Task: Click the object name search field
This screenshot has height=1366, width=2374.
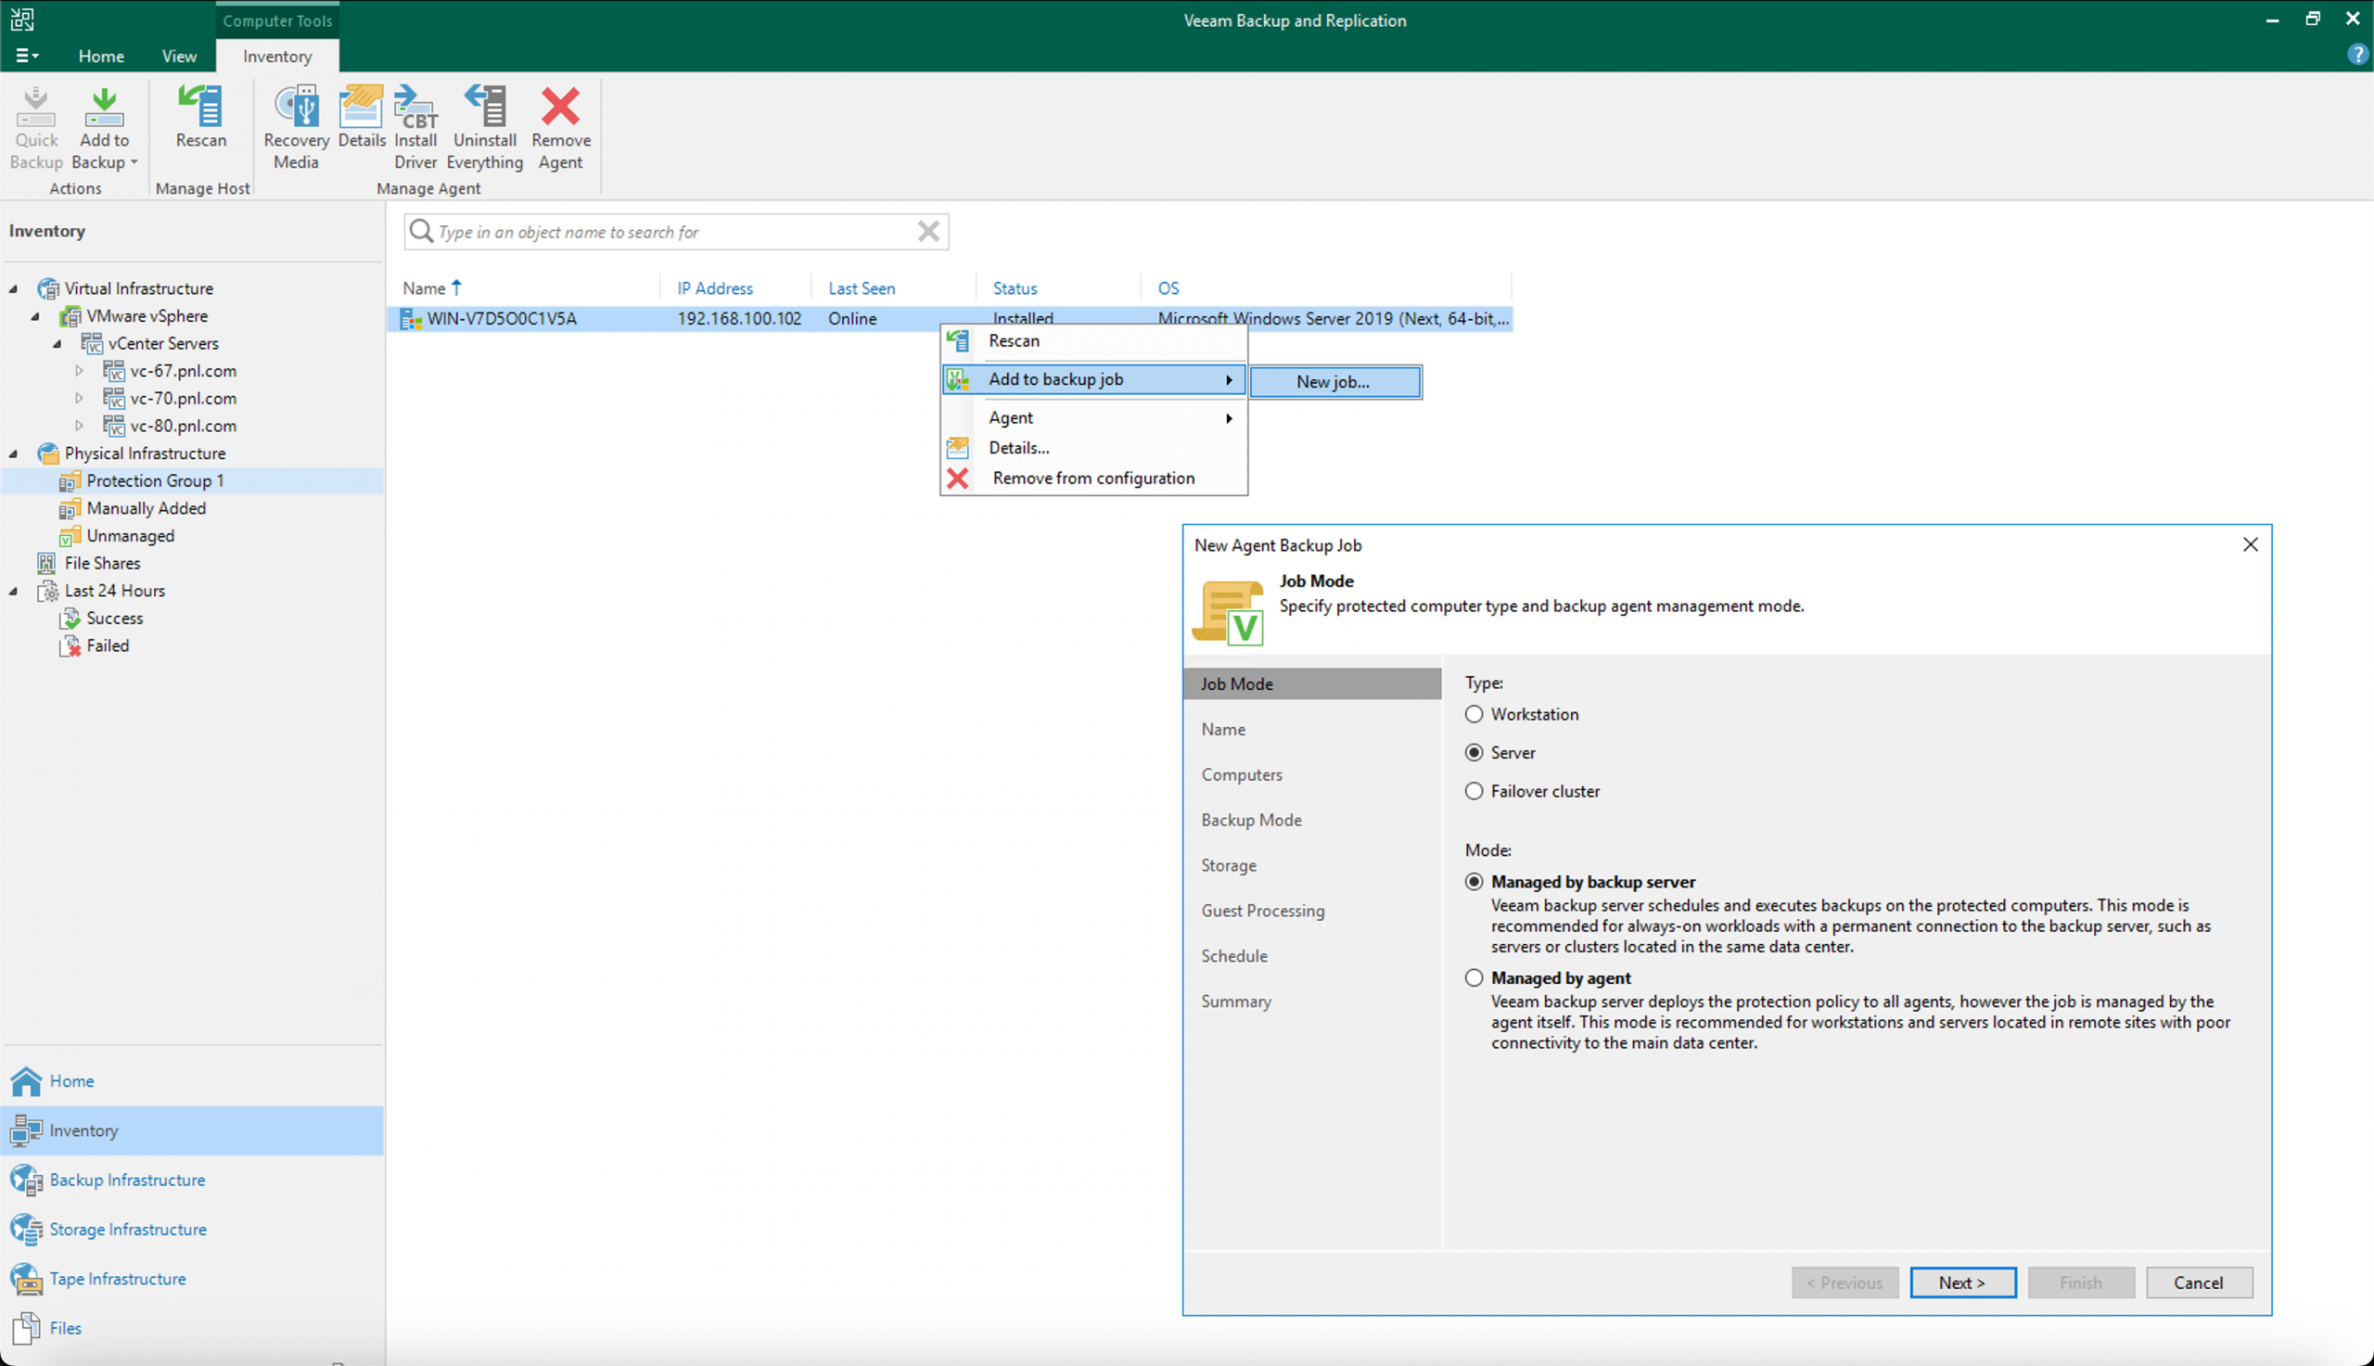Action: point(675,232)
